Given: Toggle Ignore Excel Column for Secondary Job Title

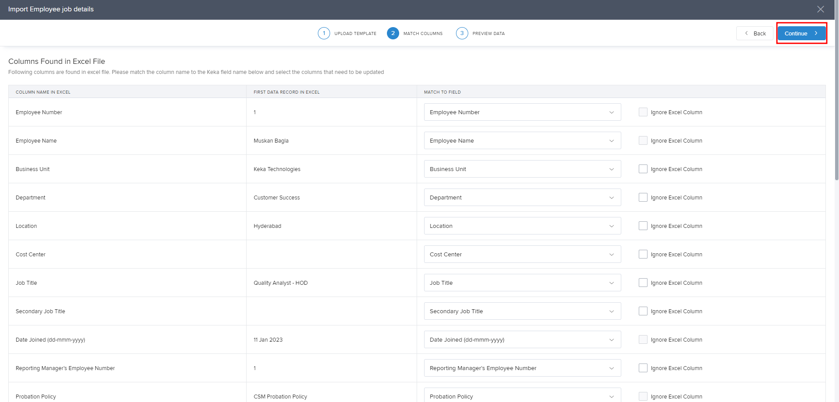Looking at the screenshot, I should click(x=643, y=311).
